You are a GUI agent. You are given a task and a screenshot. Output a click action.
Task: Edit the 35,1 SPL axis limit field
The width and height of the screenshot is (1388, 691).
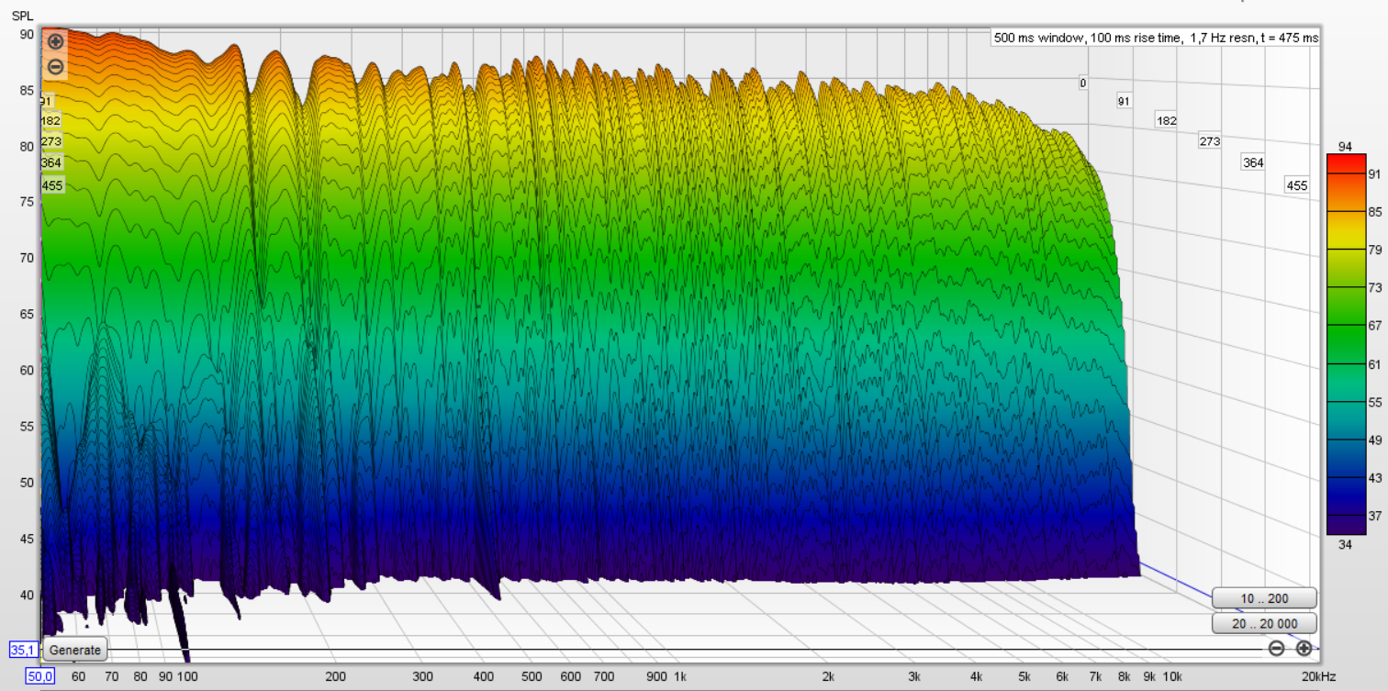[x=22, y=650]
